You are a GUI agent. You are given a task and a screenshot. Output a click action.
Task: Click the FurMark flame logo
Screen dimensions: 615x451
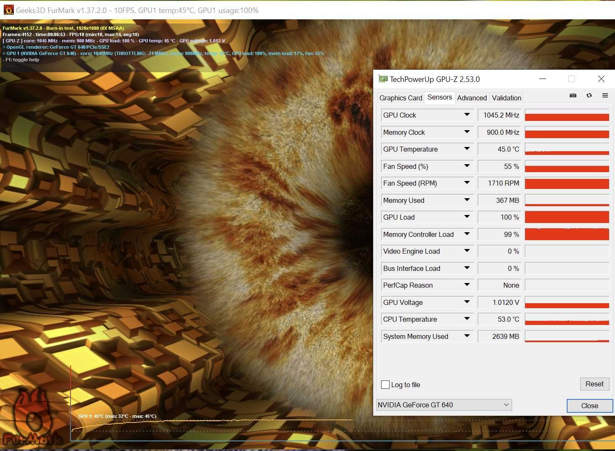(x=33, y=418)
